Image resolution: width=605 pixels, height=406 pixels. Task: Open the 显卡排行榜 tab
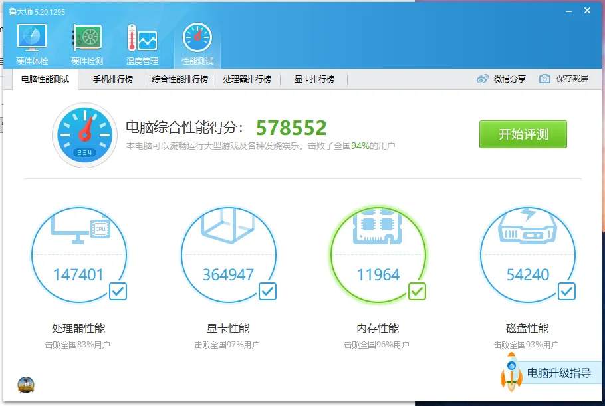(x=314, y=79)
